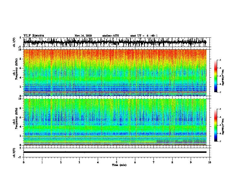
Task: Click the ch.2 colorbar log(PSD) label
Action: click(x=223, y=126)
